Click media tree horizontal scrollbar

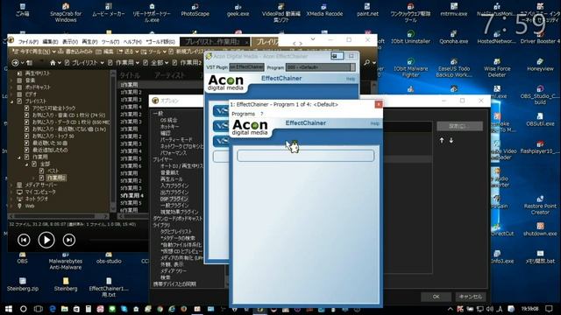(59, 216)
